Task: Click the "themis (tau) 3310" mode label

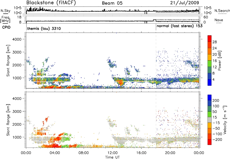Action: [44, 28]
